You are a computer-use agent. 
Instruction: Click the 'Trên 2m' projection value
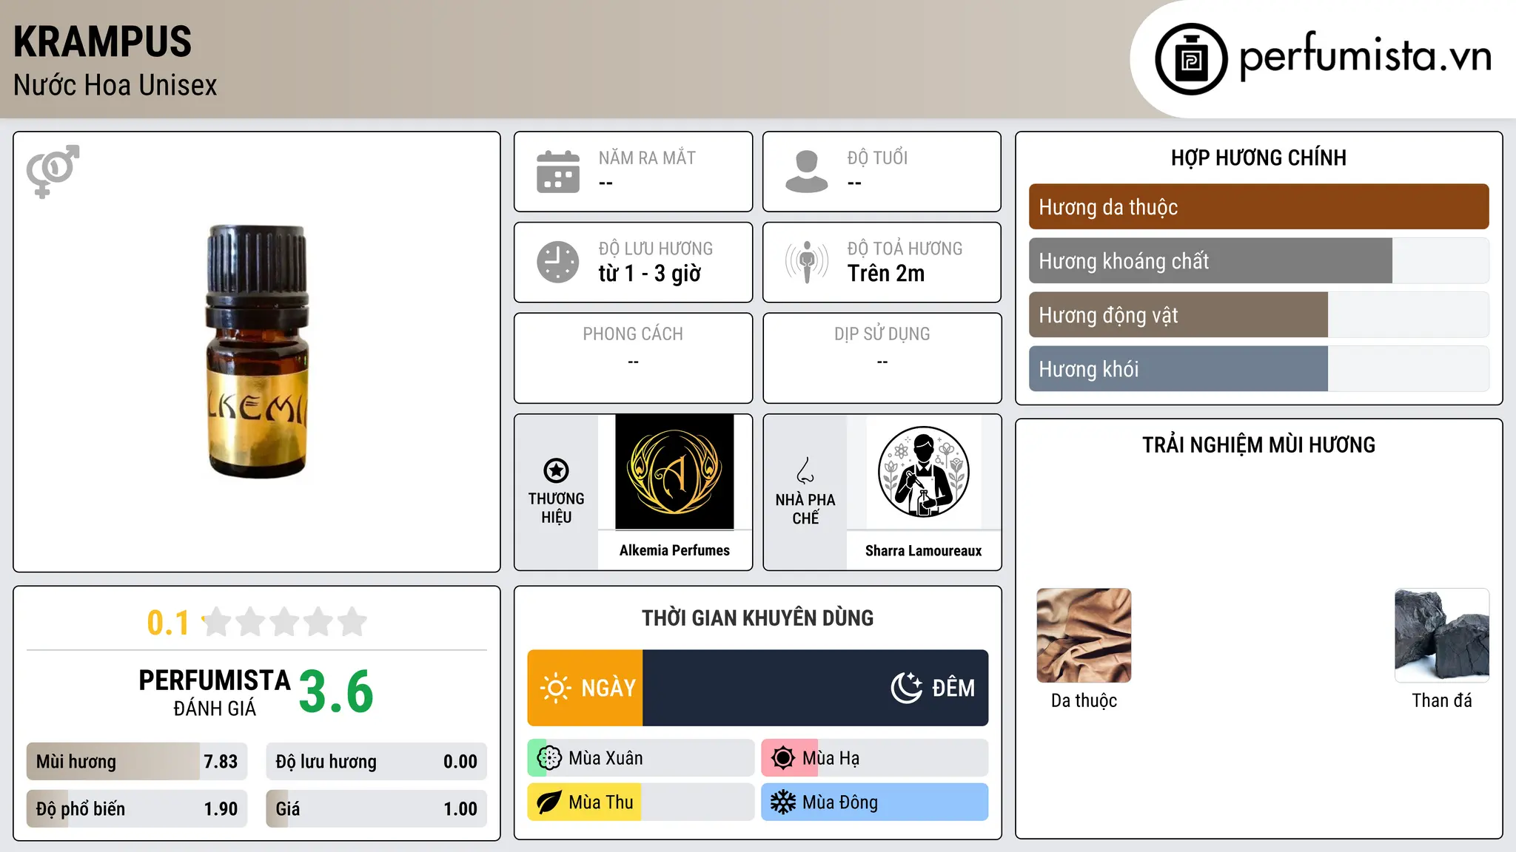click(x=886, y=274)
